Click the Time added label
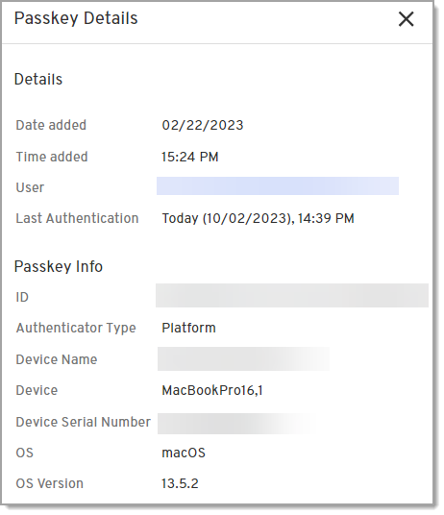This screenshot has width=444, height=515. [x=52, y=157]
